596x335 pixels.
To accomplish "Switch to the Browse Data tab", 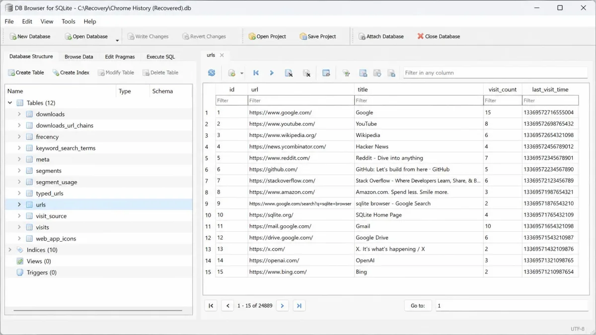I will [79, 57].
